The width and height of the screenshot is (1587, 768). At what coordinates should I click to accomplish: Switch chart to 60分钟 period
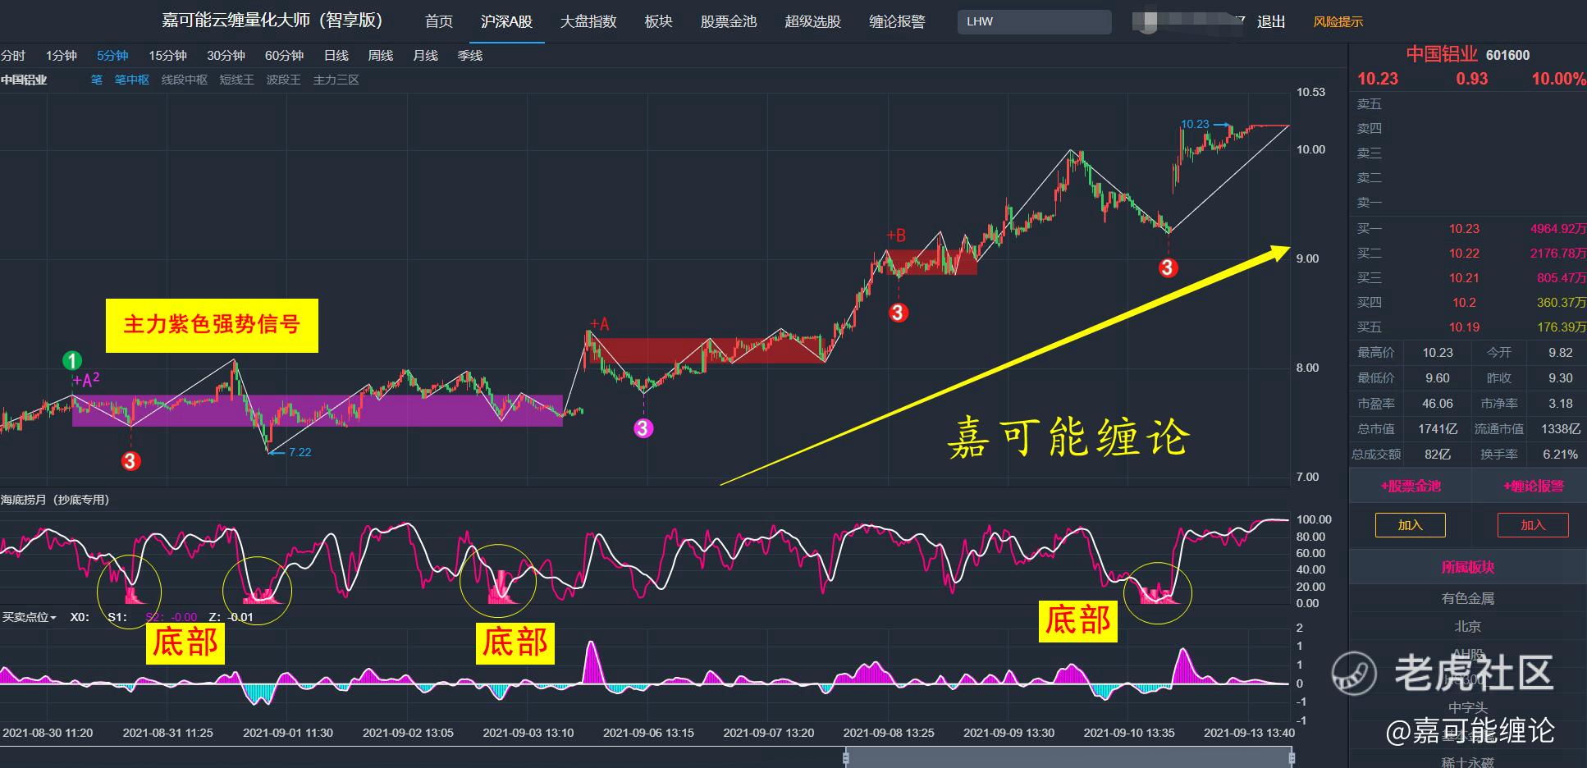pos(284,55)
